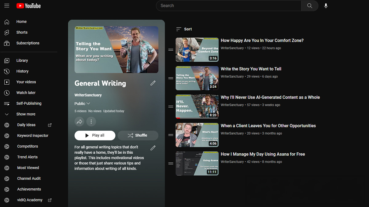Viewport: 369px width, 207px height.
Task: Click vidIQ Trend Alerts icon
Action: click(7, 157)
